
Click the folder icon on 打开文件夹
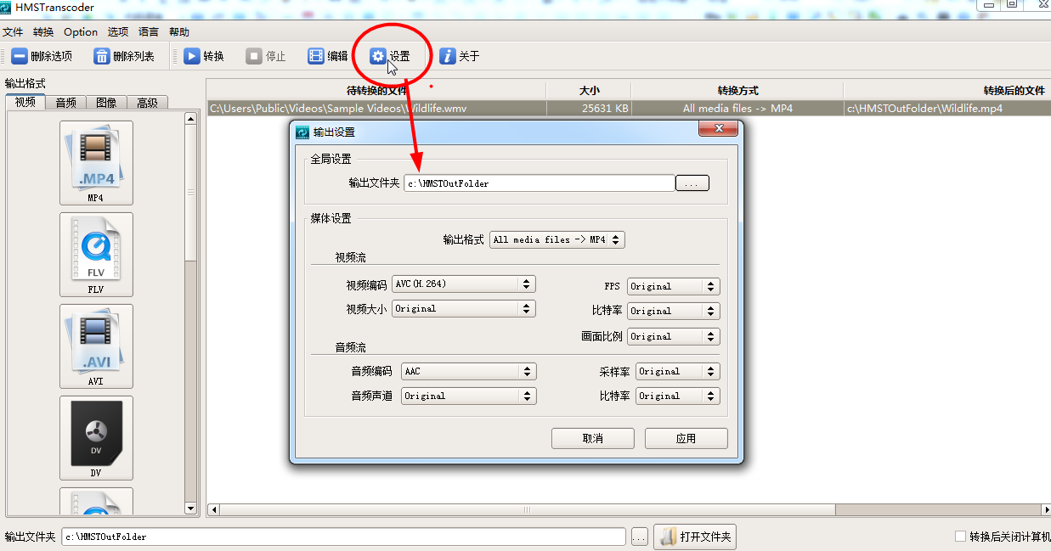(669, 537)
